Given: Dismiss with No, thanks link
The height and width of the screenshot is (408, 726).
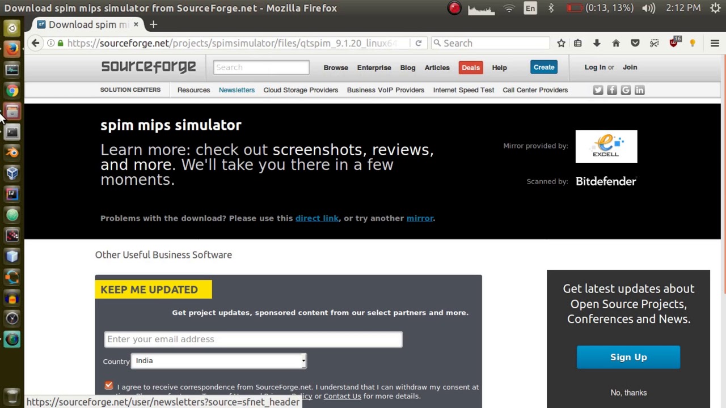Looking at the screenshot, I should click(628, 392).
